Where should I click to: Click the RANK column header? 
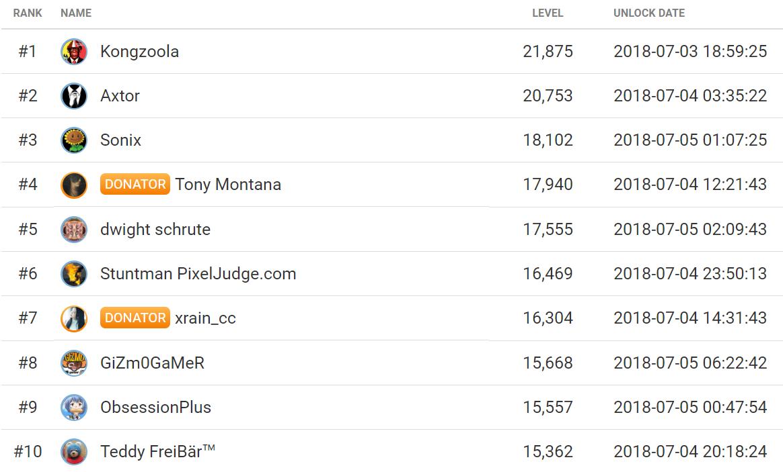click(x=28, y=13)
